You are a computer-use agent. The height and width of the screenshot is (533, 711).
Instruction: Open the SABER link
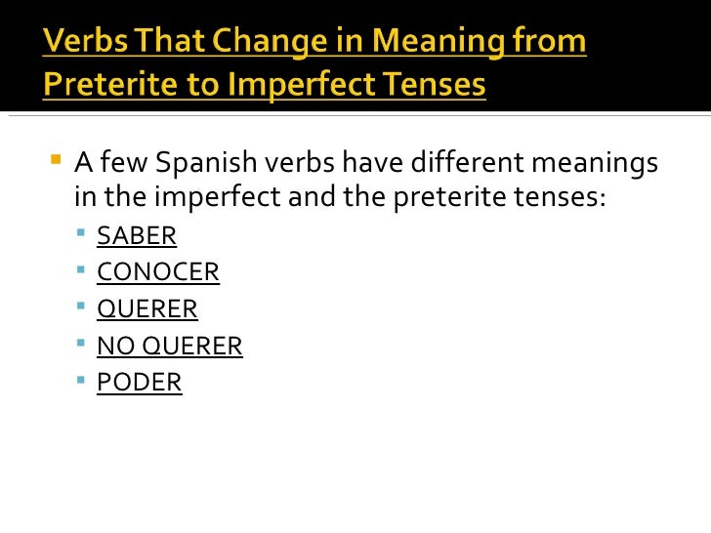136,235
